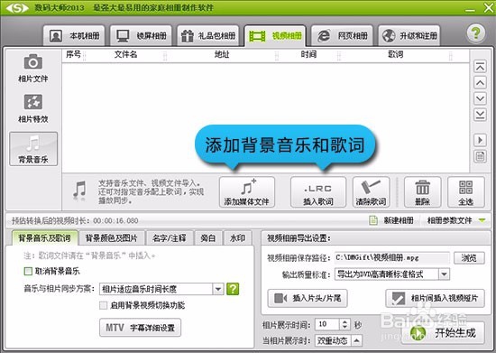Click 相片间插入视频短片 button
496x353 pixels.
coord(435,298)
